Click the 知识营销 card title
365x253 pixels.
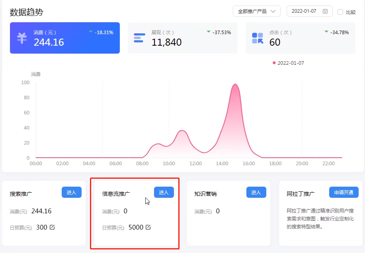pyautogui.click(x=205, y=194)
